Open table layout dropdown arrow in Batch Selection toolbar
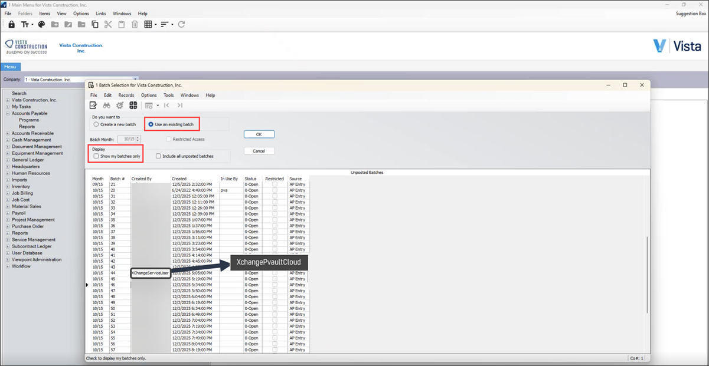Image resolution: width=709 pixels, height=366 pixels. point(158,105)
